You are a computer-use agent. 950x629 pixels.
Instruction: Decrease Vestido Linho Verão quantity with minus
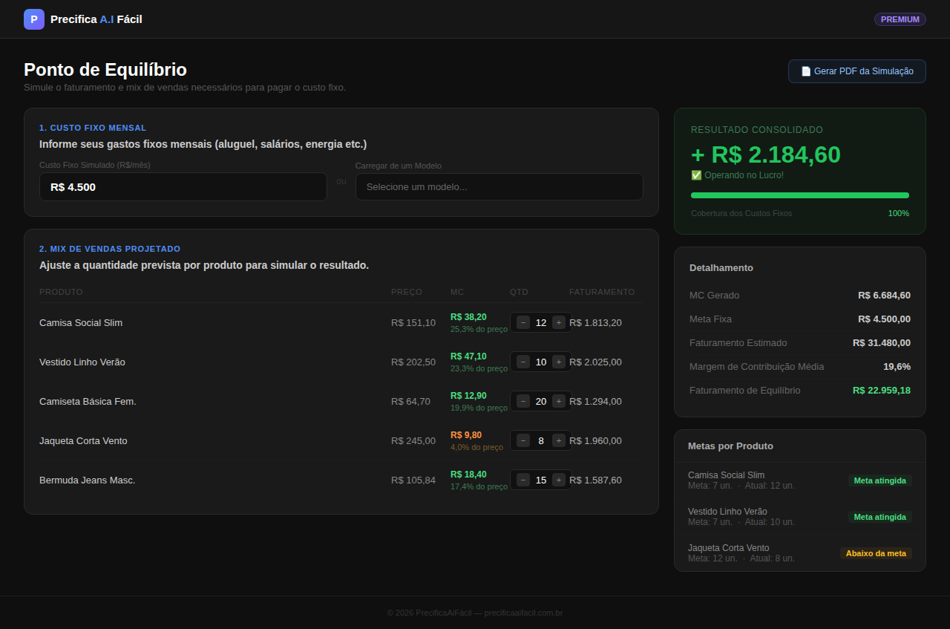click(523, 362)
